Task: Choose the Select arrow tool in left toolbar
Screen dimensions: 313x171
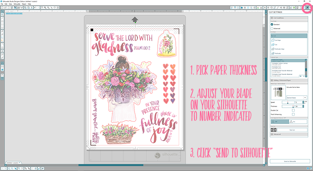Action: pos(2,12)
